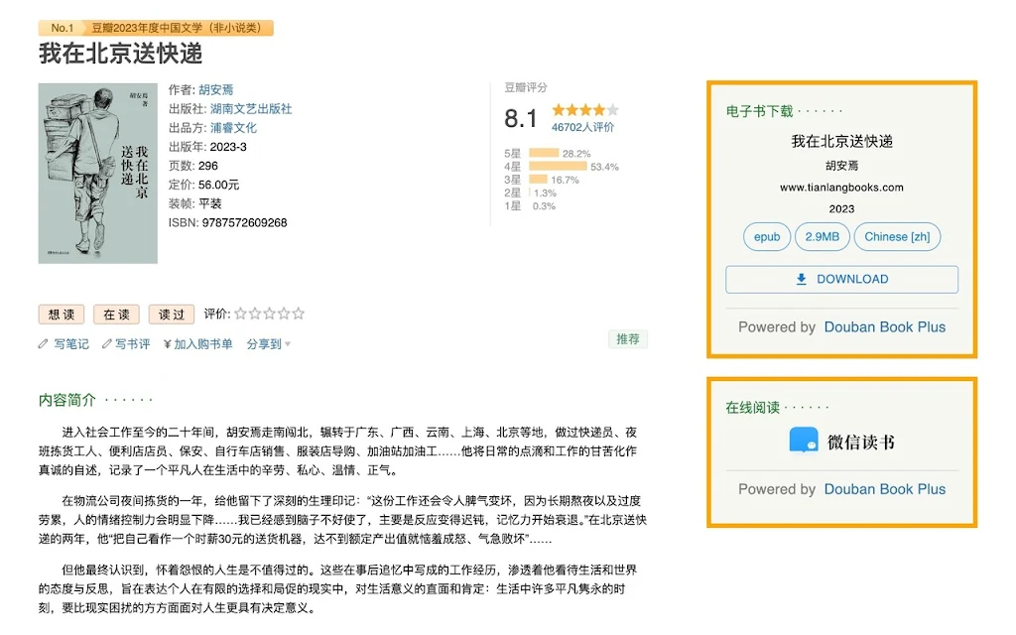1016x635 pixels.
Task: Rate the book three stars
Action: pos(269,314)
